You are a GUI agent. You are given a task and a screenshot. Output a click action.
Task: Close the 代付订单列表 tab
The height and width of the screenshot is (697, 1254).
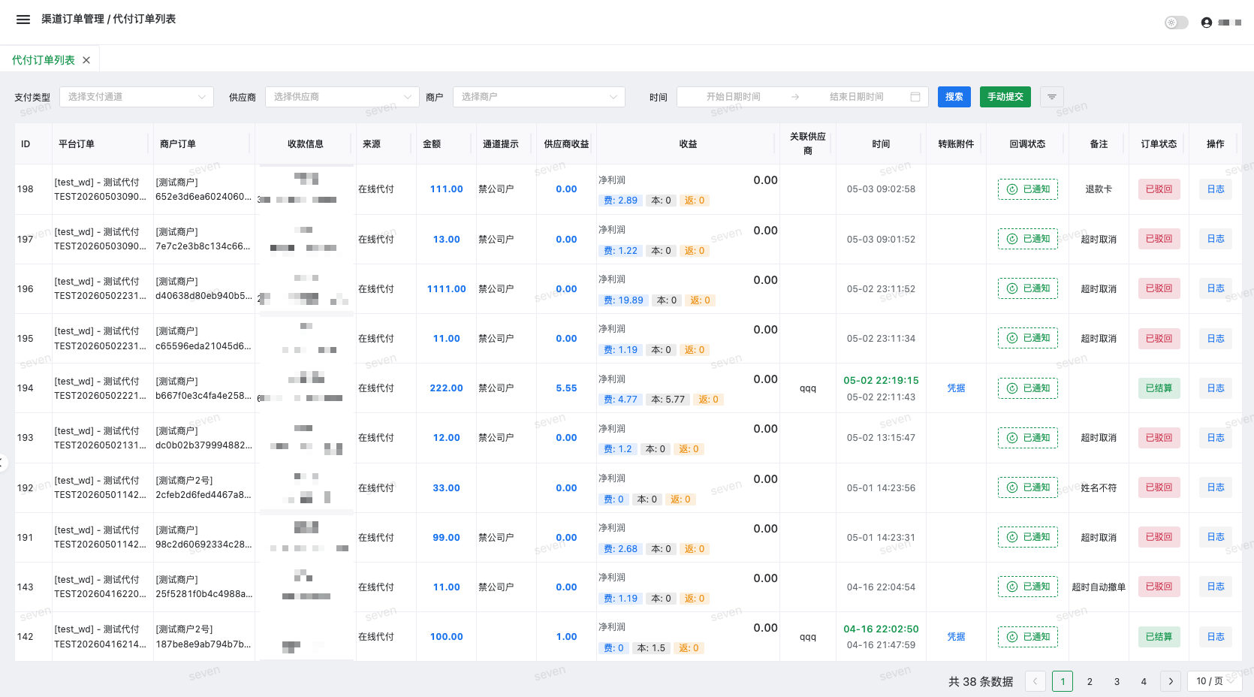click(x=86, y=60)
